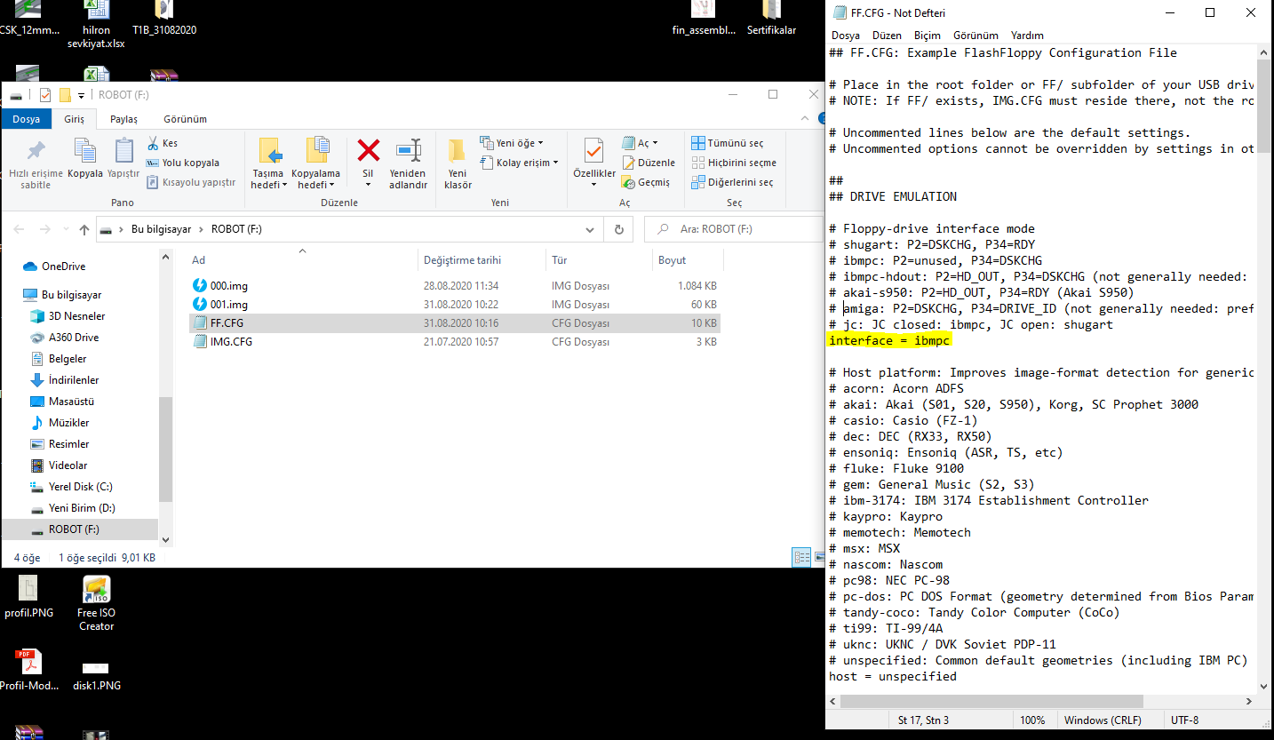The width and height of the screenshot is (1274, 740).
Task: Expand the address bar history dropdown
Action: [590, 229]
